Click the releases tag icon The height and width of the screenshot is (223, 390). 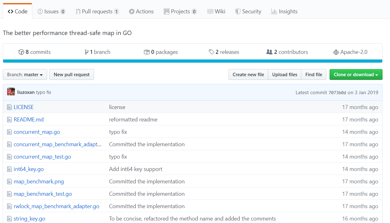(211, 52)
